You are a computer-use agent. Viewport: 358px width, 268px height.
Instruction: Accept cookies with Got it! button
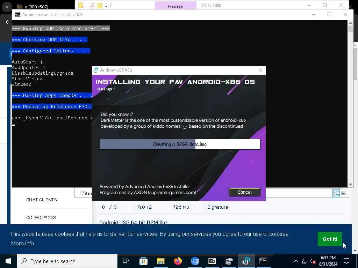(330, 239)
